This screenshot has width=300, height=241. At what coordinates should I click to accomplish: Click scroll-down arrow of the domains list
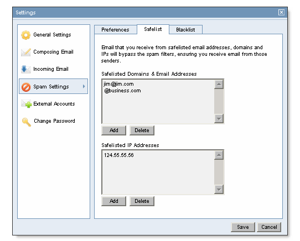[x=219, y=119]
